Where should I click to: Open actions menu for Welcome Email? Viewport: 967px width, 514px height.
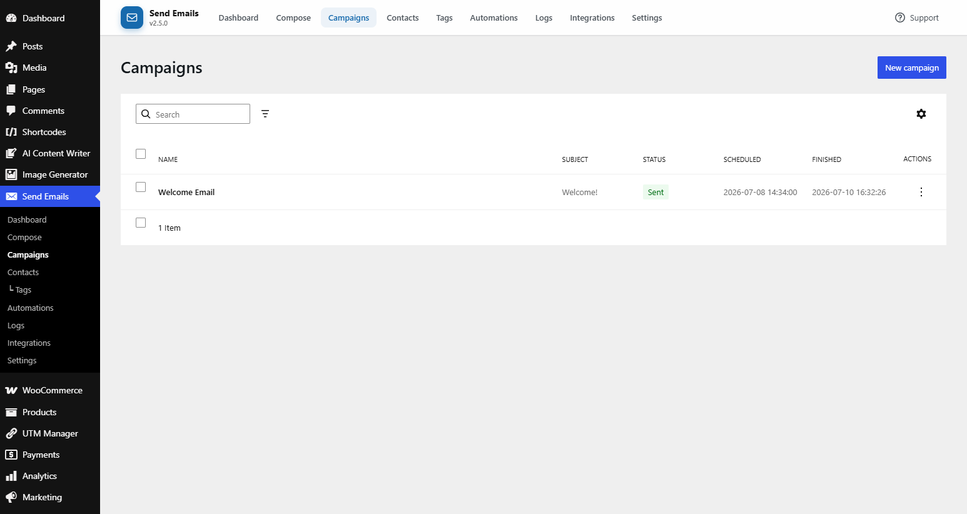(921, 192)
